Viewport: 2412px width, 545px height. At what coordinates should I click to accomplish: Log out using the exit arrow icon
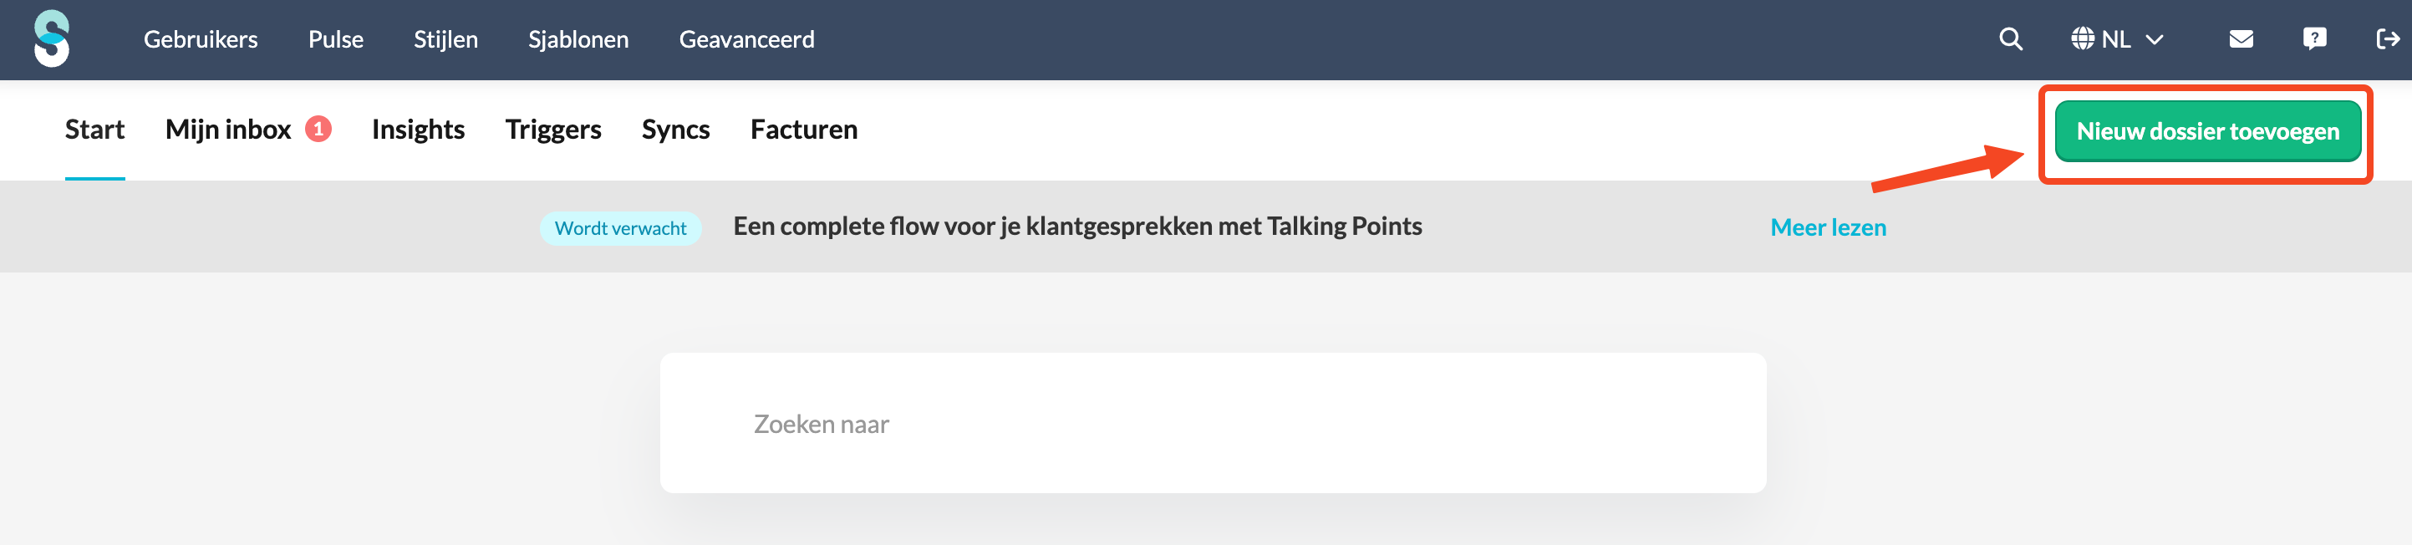(x=2388, y=39)
